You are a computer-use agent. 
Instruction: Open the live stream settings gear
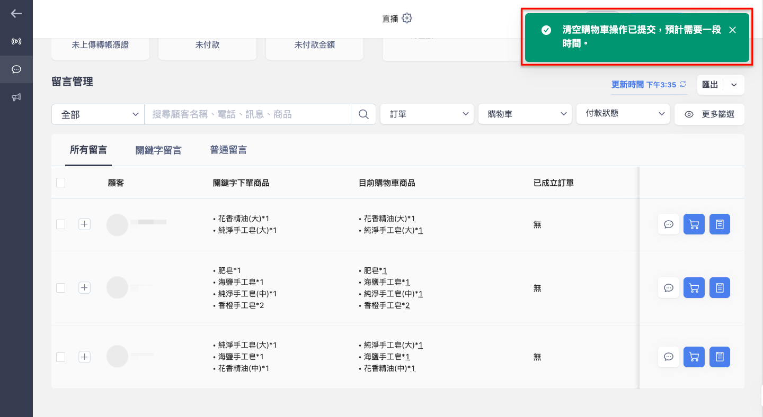coord(407,19)
